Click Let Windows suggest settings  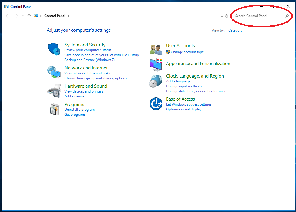(x=189, y=104)
